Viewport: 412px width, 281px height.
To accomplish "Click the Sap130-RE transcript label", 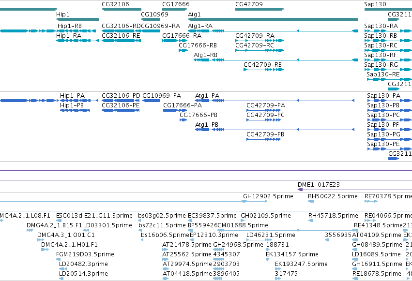I will (x=383, y=74).
